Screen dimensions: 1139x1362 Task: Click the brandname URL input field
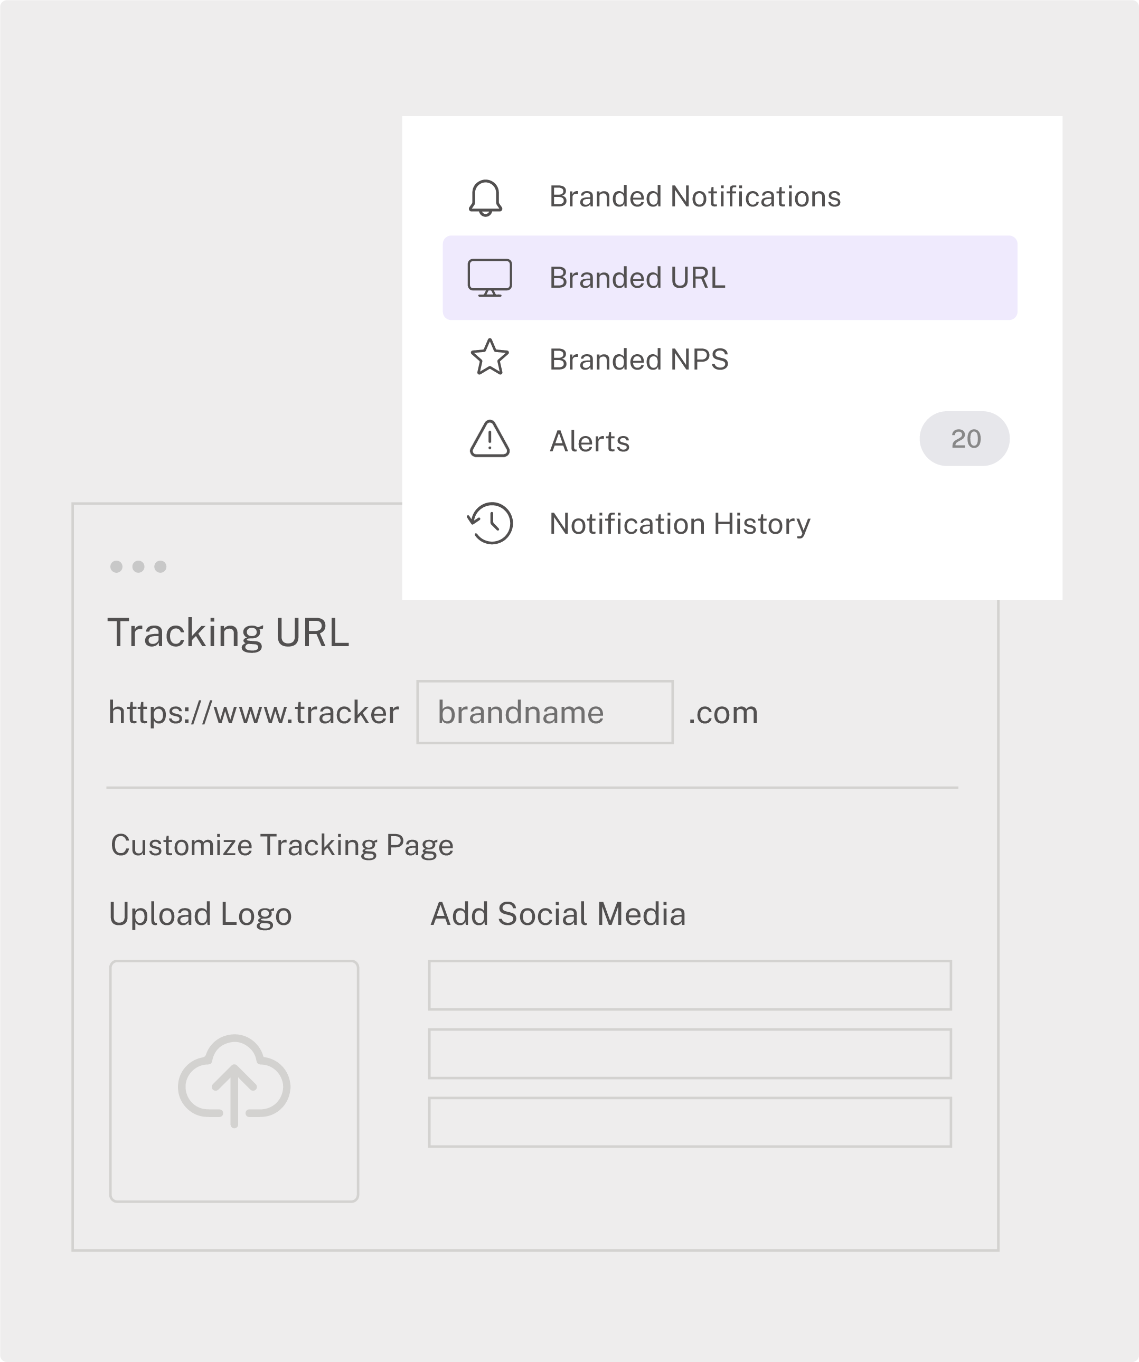545,712
